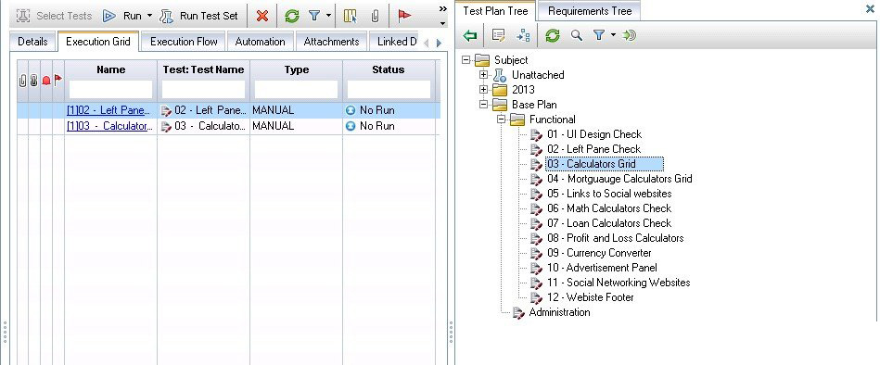Select 11 - Social Networking Websites test
This screenshot has width=880, height=365.
[619, 283]
